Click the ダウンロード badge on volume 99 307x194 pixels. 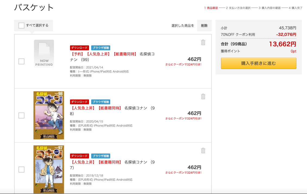(x=80, y=48)
